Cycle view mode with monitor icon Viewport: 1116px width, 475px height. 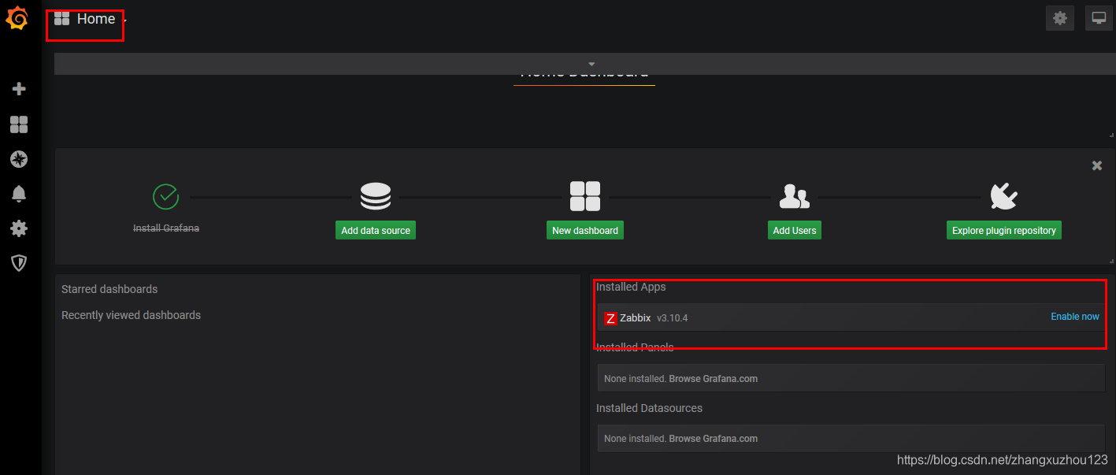point(1099,18)
